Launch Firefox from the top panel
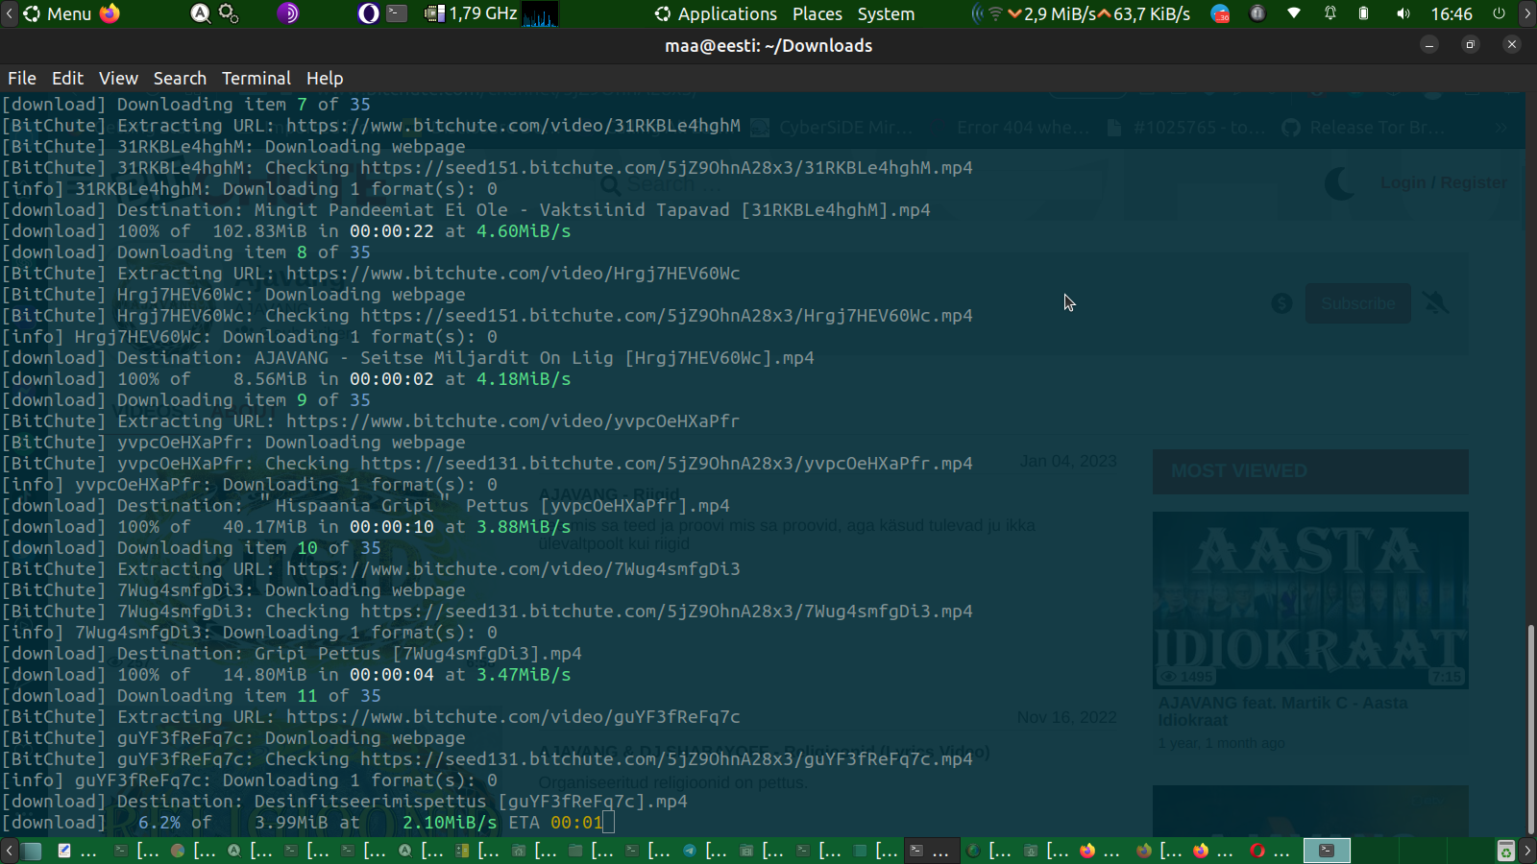Screen dimensions: 1537x864 click(x=110, y=13)
